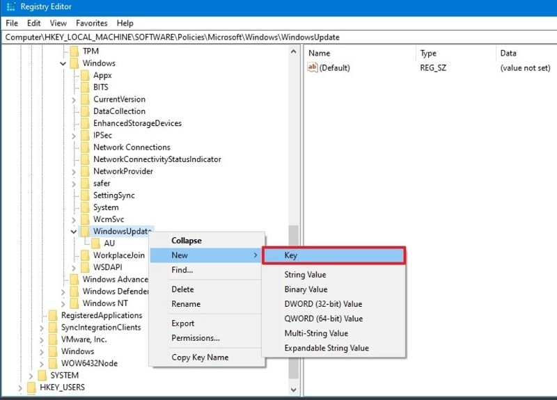Click the WindowsUpdate folder icon

(85, 232)
